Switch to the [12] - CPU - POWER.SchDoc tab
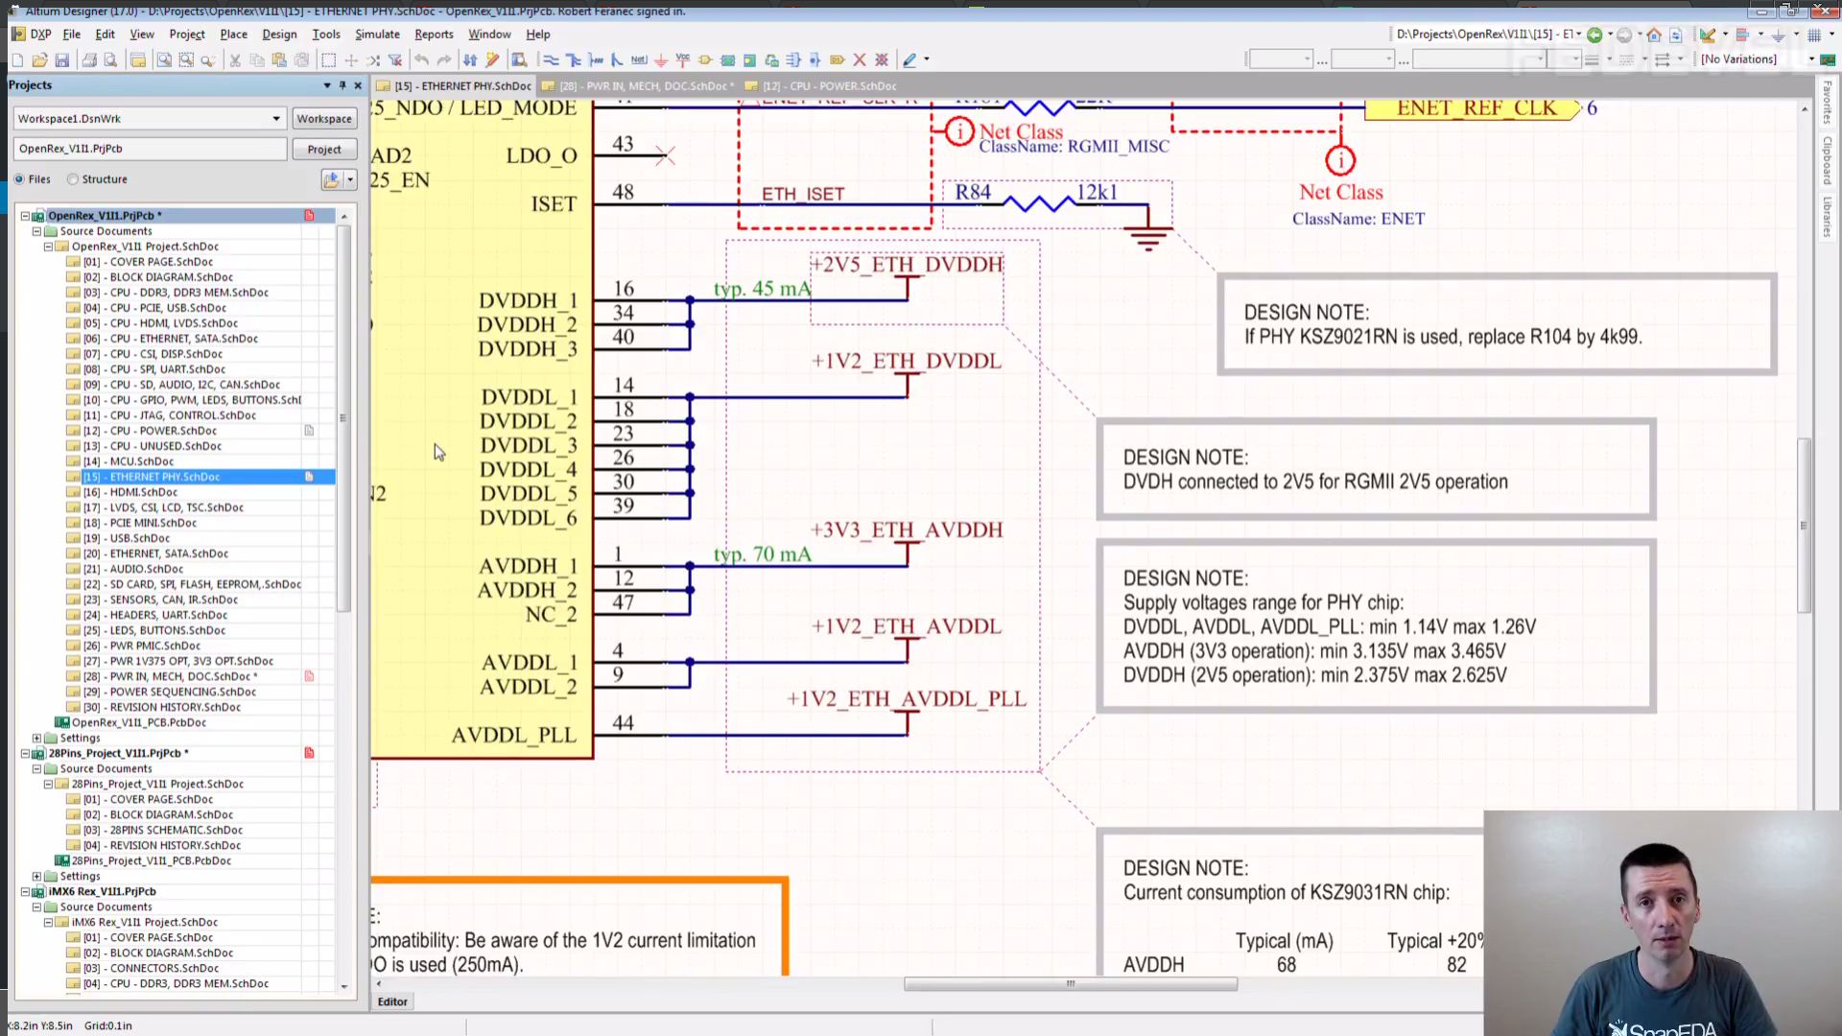Image resolution: width=1842 pixels, height=1036 pixels. tap(829, 86)
